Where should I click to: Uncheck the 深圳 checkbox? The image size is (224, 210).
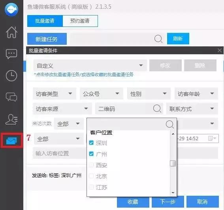coord(91,143)
